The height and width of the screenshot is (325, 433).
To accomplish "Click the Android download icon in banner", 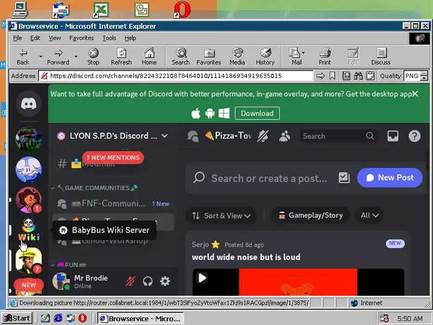I will (x=210, y=113).
